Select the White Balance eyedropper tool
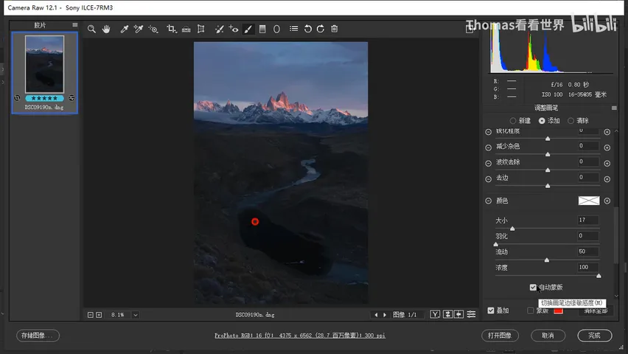This screenshot has height=354, width=628. point(124,29)
